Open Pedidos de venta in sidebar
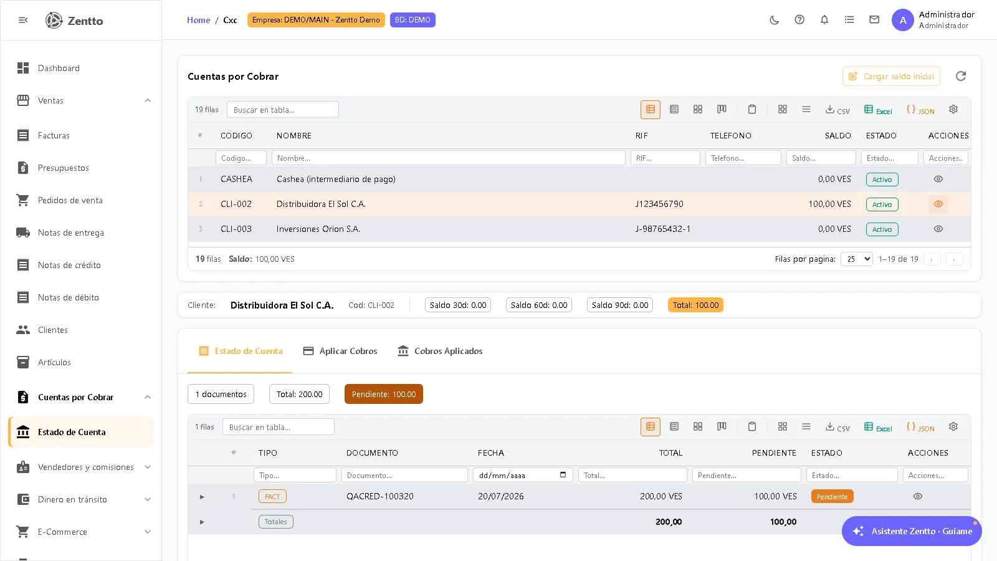Screen dimensions: 997x561 point(81,200)
